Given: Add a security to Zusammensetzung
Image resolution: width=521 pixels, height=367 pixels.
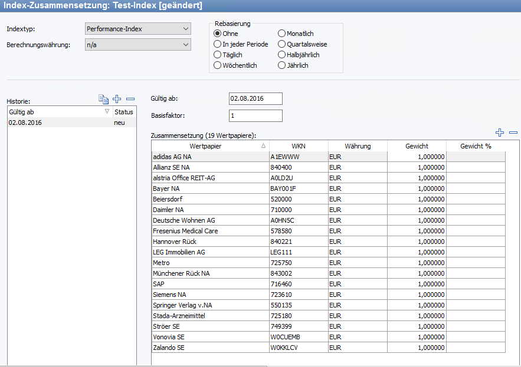Looking at the screenshot, I should click(x=500, y=133).
